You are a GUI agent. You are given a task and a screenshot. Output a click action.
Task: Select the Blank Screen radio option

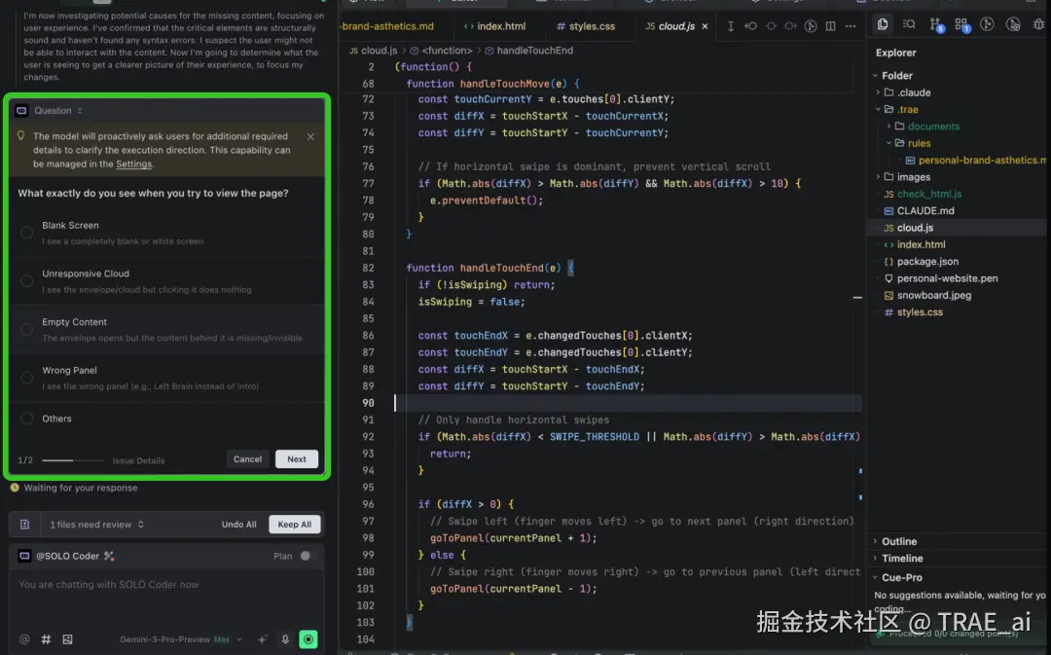point(27,233)
